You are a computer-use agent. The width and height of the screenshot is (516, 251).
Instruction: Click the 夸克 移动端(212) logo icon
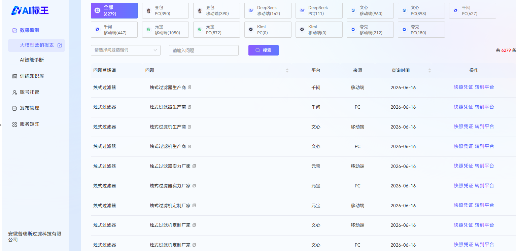(353, 30)
